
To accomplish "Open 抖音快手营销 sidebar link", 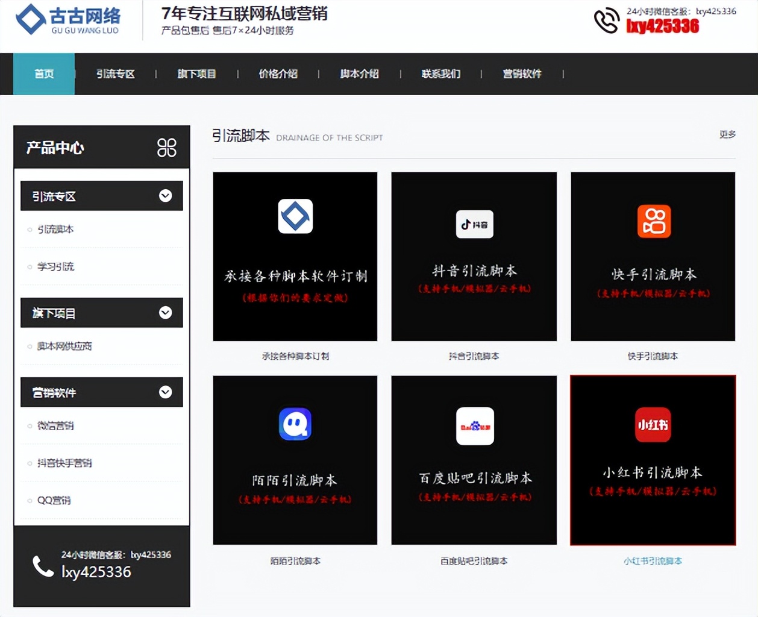I will point(64,463).
